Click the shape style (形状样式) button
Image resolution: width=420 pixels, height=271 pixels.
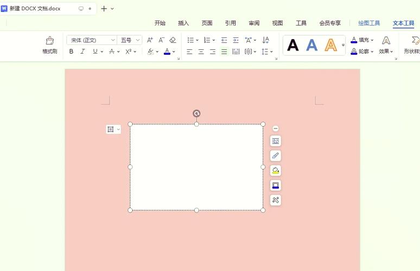(413, 45)
